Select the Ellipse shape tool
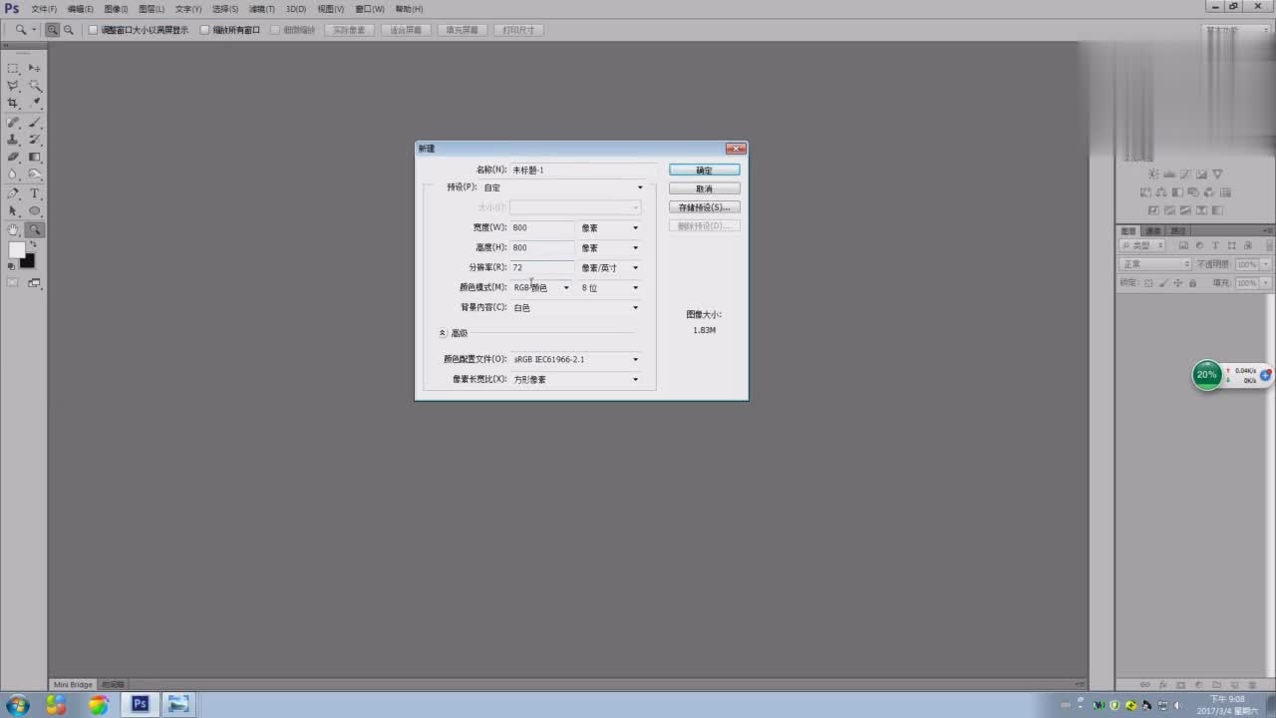The image size is (1276, 718). pyautogui.click(x=35, y=211)
